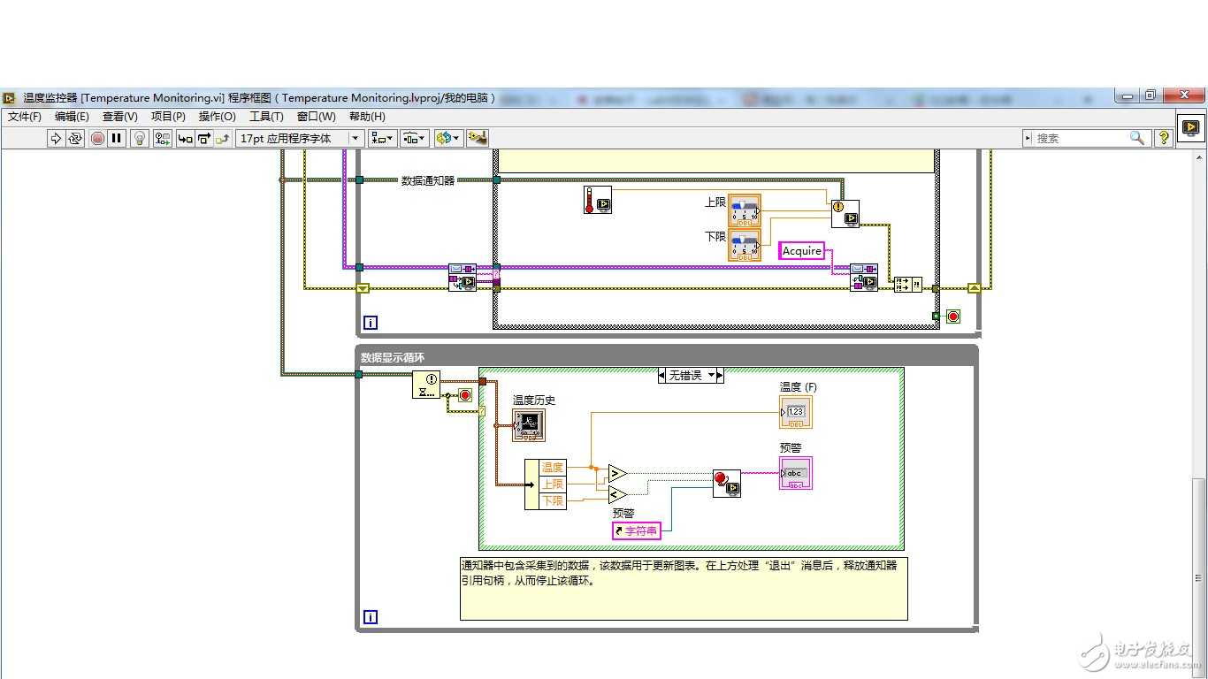Open the 17pt 应用程序字体 font dropdown
The height and width of the screenshot is (679, 1208).
[300, 138]
